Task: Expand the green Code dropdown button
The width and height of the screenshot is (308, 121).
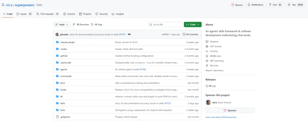Action: click(193, 24)
